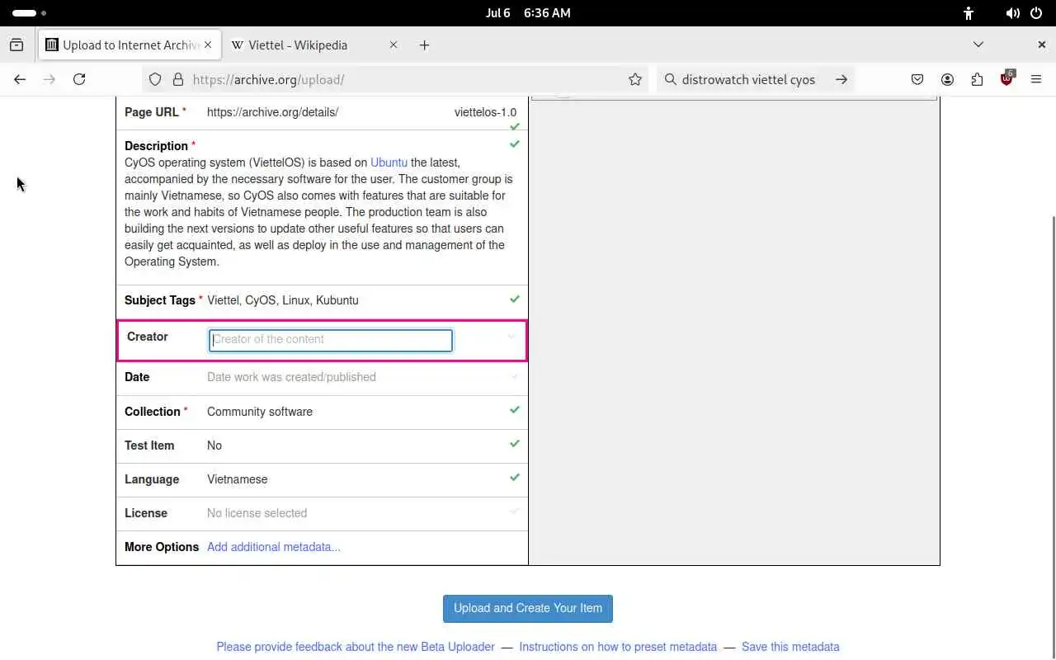Click the volume icon in system tray
Image resolution: width=1056 pixels, height=660 pixels.
(x=1012, y=13)
